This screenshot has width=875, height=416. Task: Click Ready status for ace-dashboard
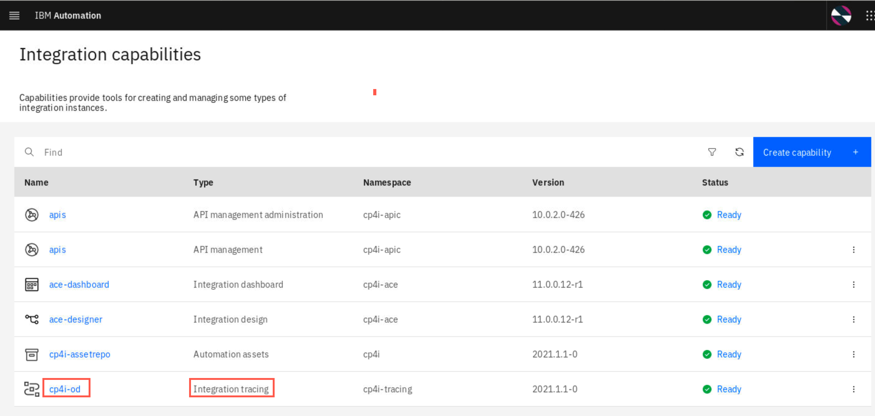tap(729, 285)
